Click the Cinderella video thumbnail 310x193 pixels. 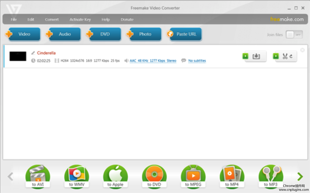pyautogui.click(x=18, y=56)
